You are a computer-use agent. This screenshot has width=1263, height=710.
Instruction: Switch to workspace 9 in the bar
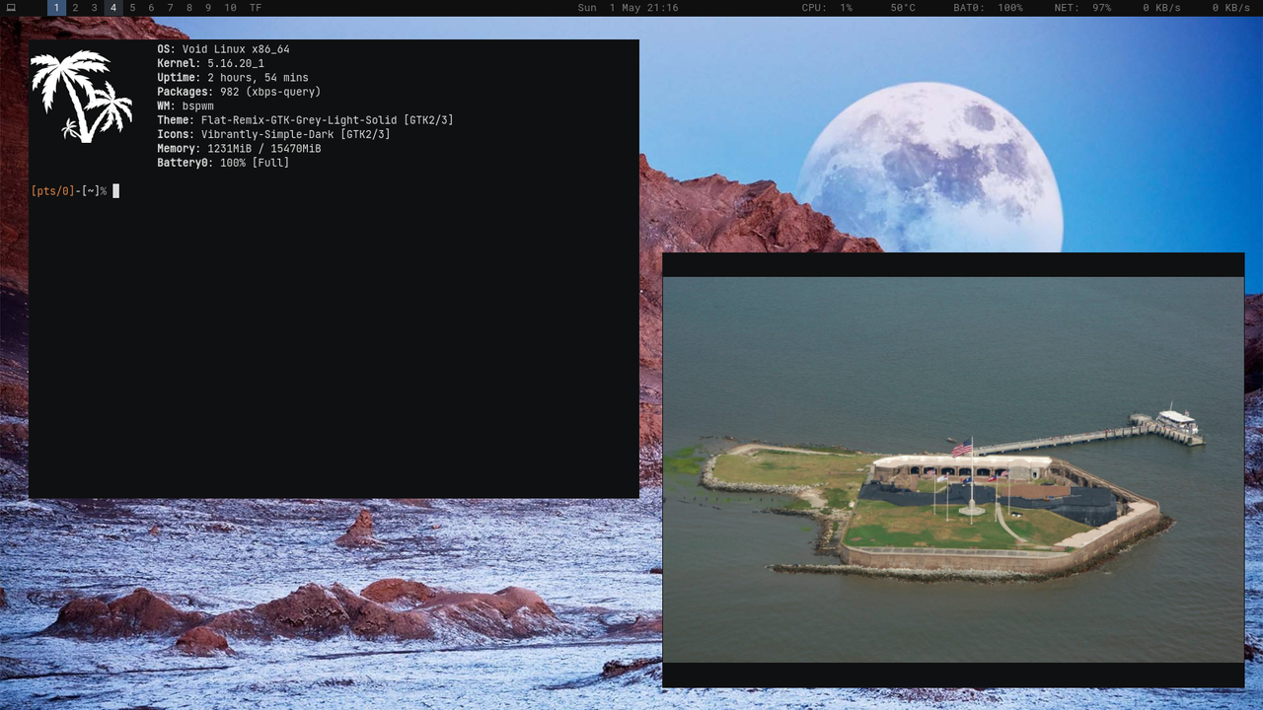[x=208, y=8]
